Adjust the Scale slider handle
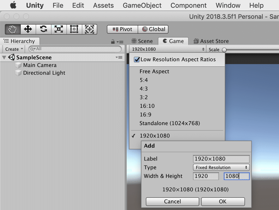 224,50
